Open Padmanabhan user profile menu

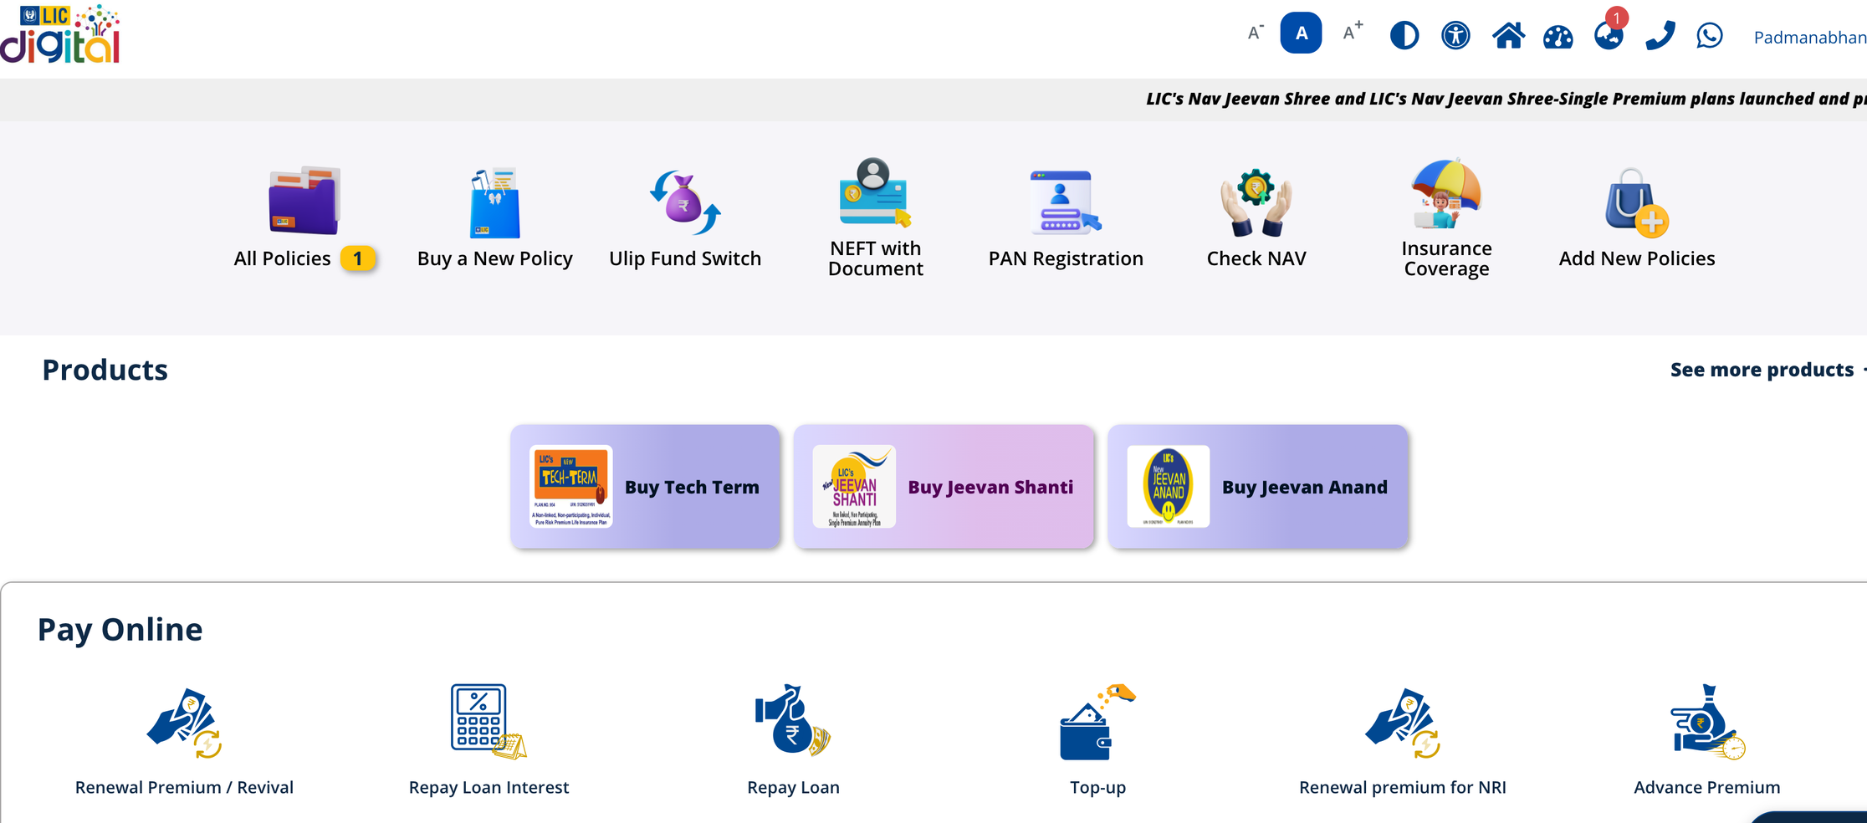point(1809,38)
